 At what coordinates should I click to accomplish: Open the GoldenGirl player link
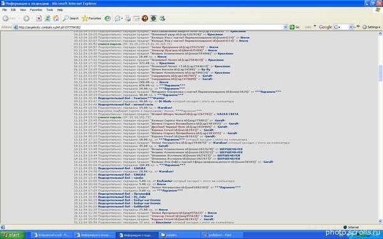tap(142, 206)
